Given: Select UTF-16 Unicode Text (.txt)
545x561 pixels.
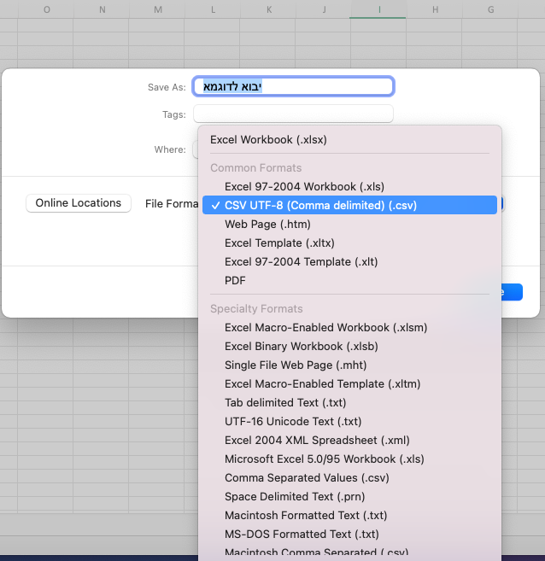Looking at the screenshot, I should tap(349, 422).
